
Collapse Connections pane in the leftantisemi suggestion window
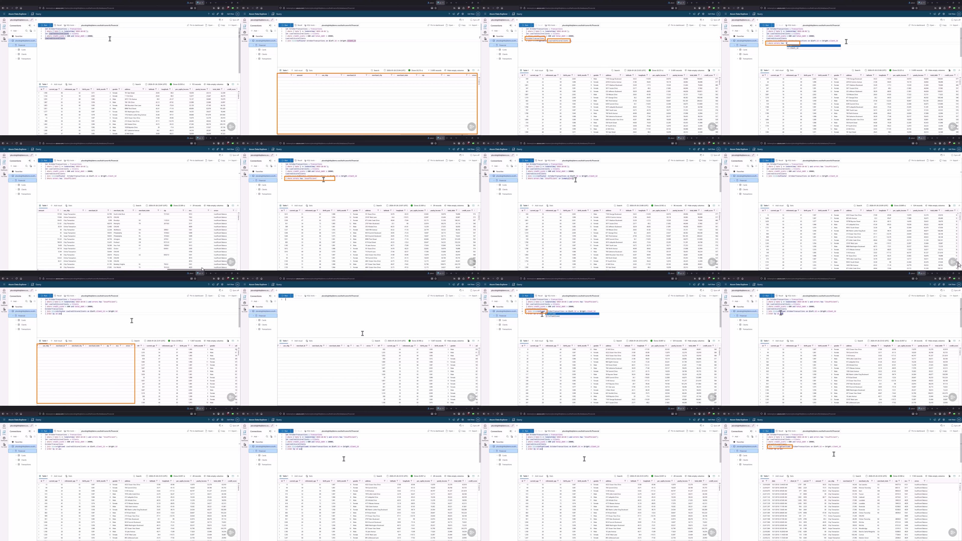(x=515, y=296)
